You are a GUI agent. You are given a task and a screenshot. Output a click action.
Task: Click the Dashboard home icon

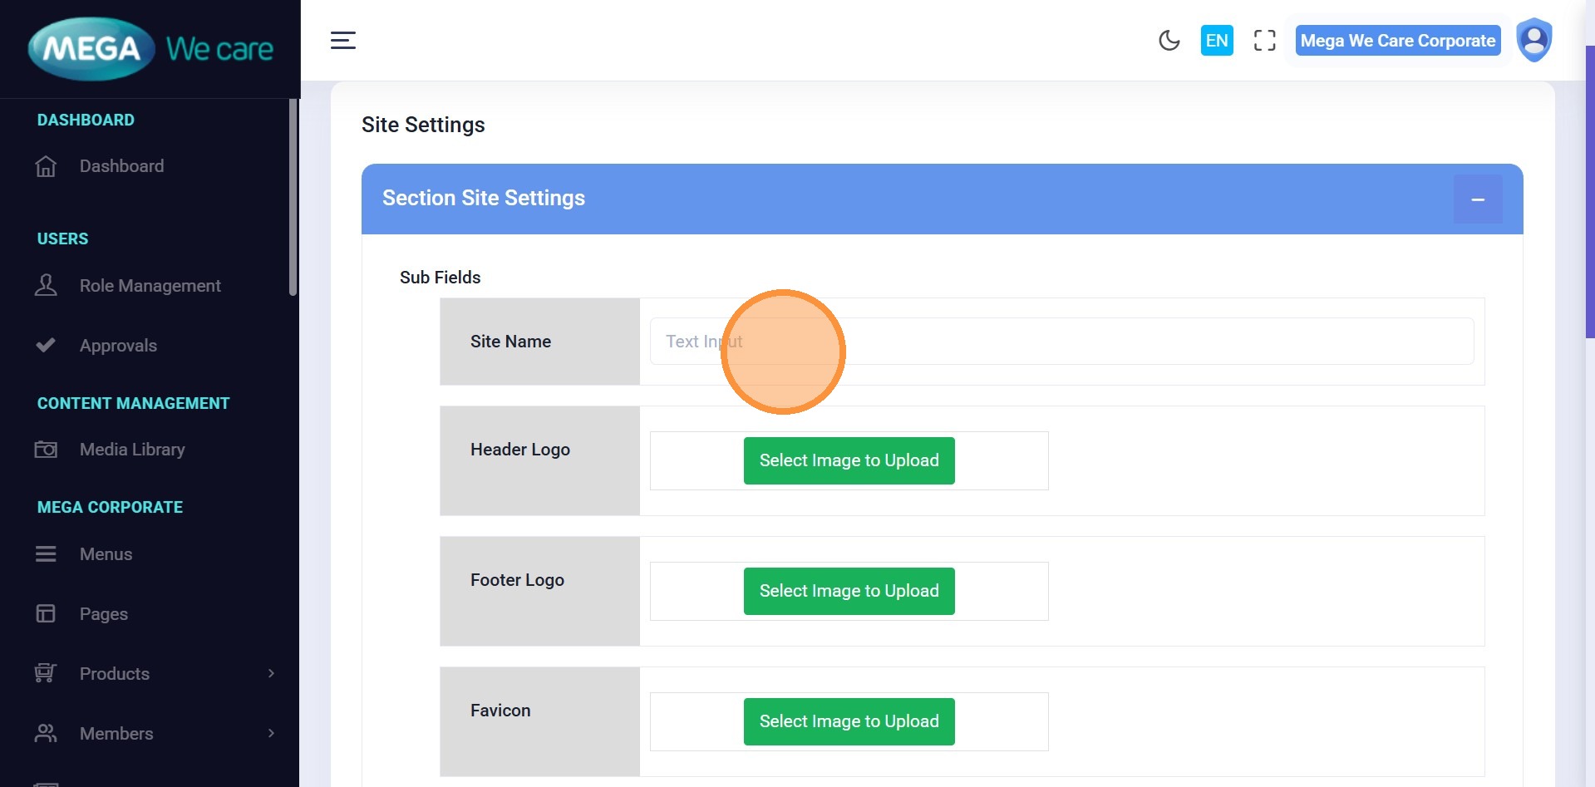point(46,166)
